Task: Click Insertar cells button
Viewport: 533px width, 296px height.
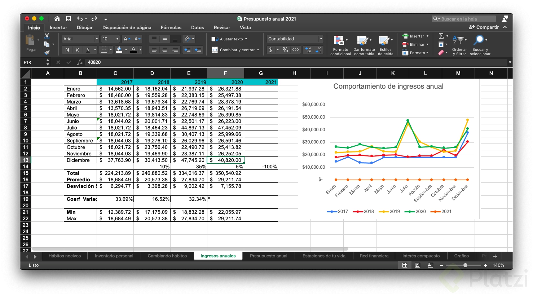Action: [x=415, y=36]
